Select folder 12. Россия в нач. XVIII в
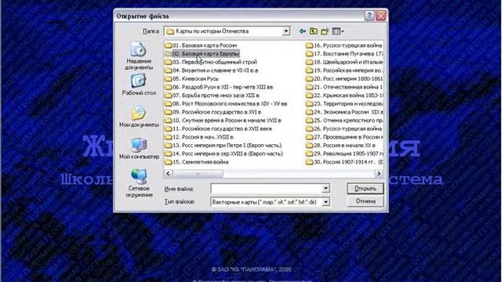Image resolution: width=502 pixels, height=282 pixels. point(199,137)
